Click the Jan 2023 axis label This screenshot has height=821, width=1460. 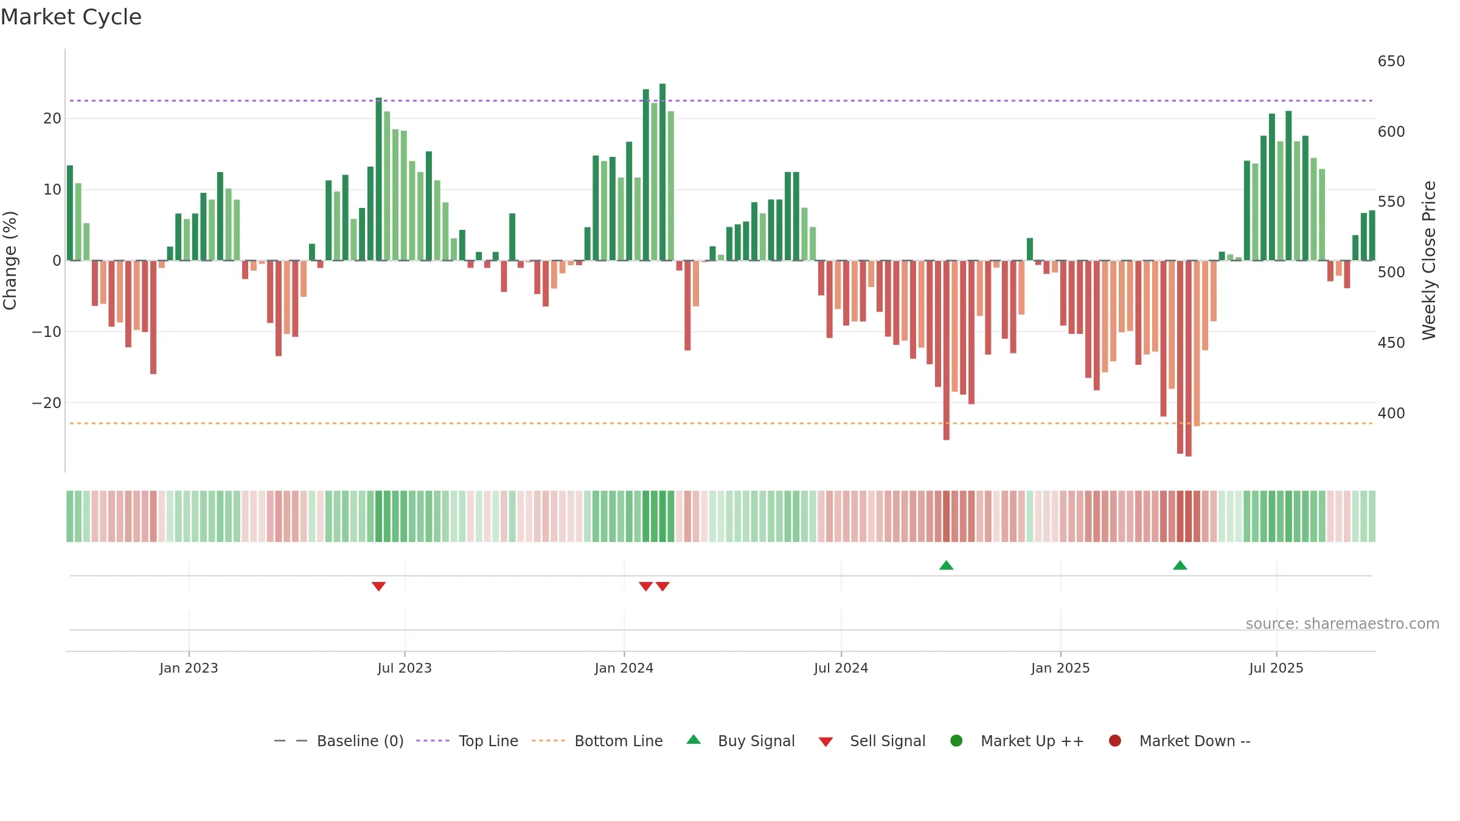coord(189,668)
